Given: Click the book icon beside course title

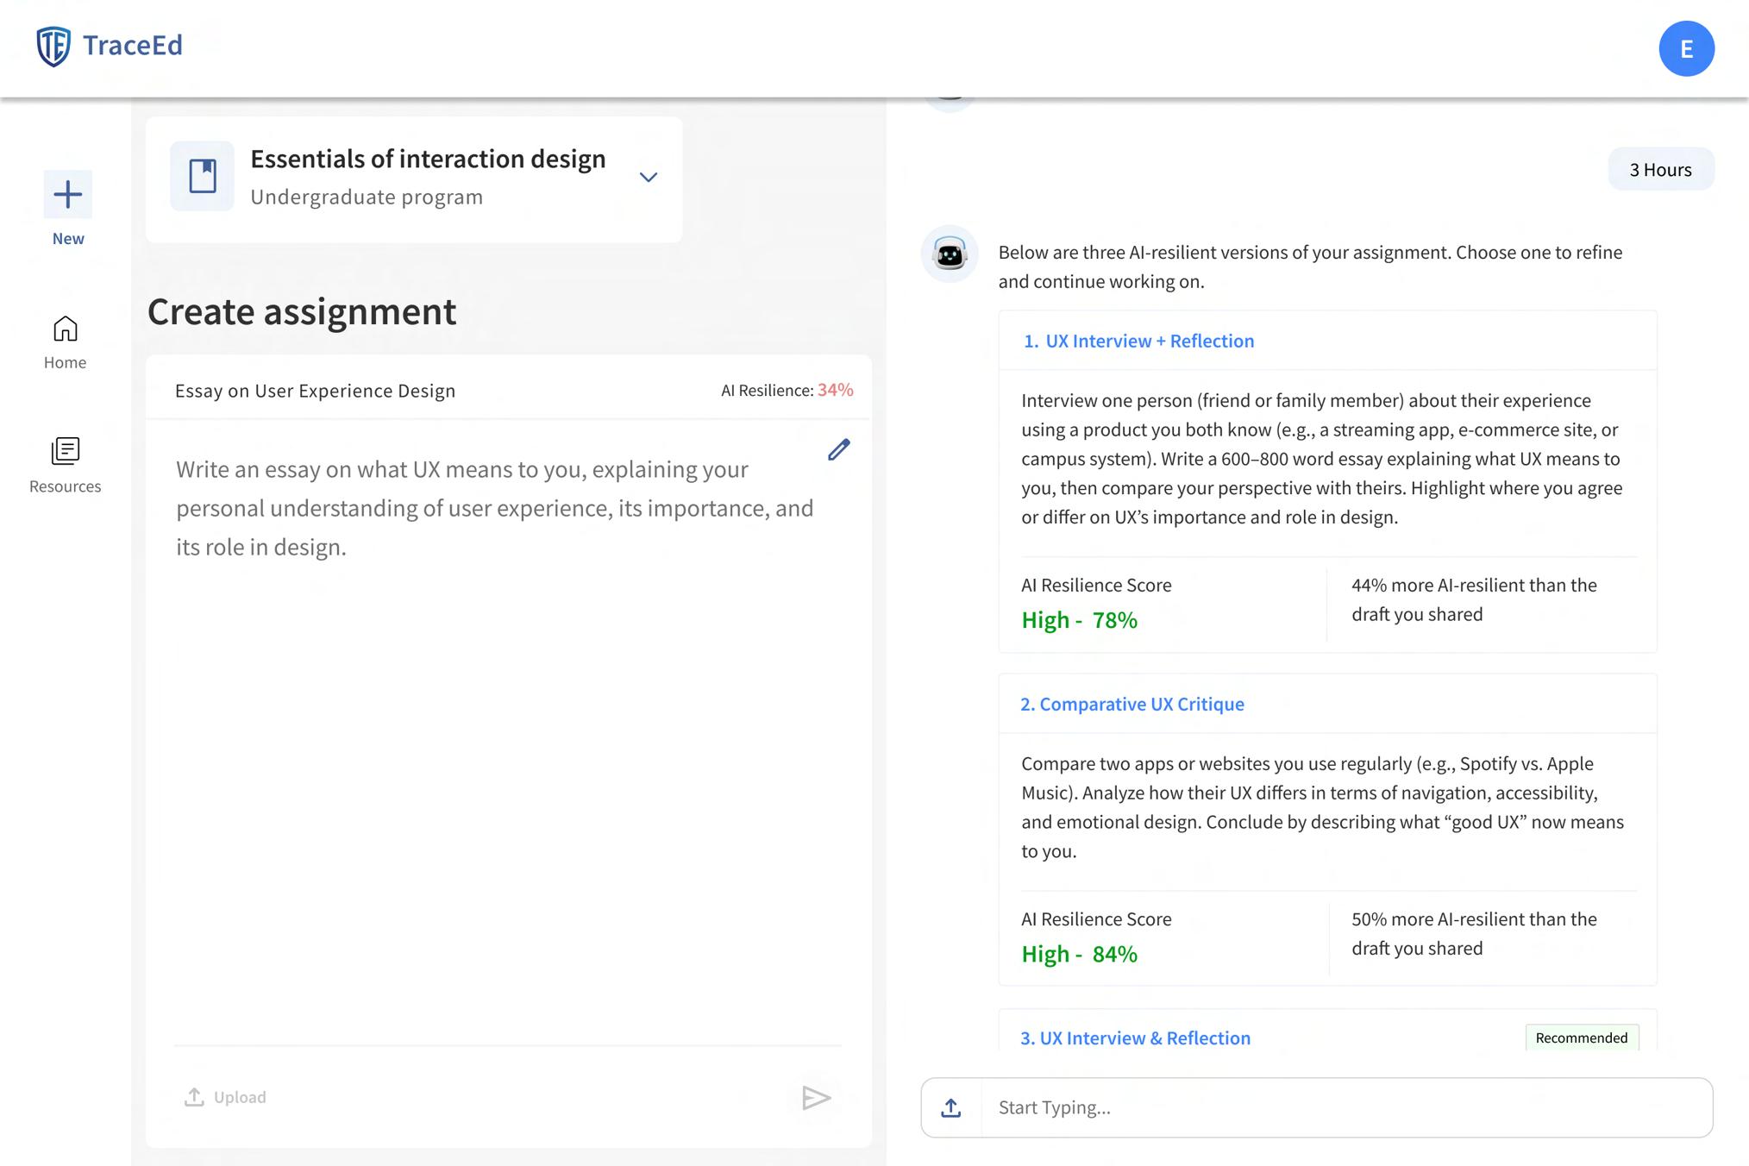Looking at the screenshot, I should click(x=203, y=176).
